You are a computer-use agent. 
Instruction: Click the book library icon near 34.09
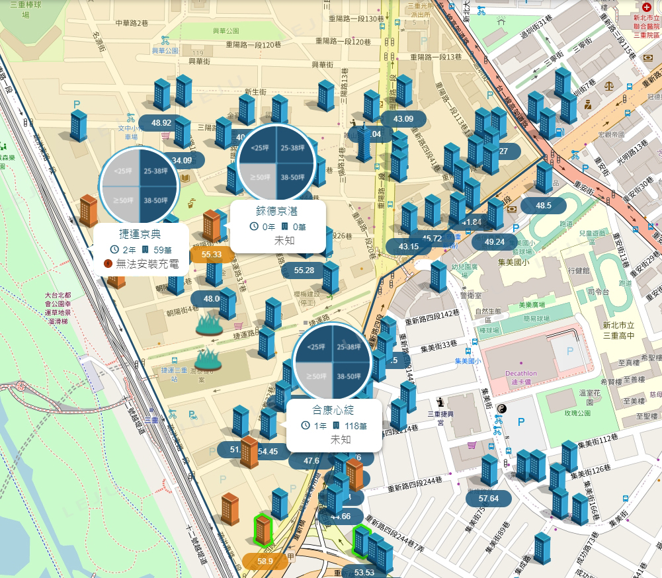(x=185, y=178)
